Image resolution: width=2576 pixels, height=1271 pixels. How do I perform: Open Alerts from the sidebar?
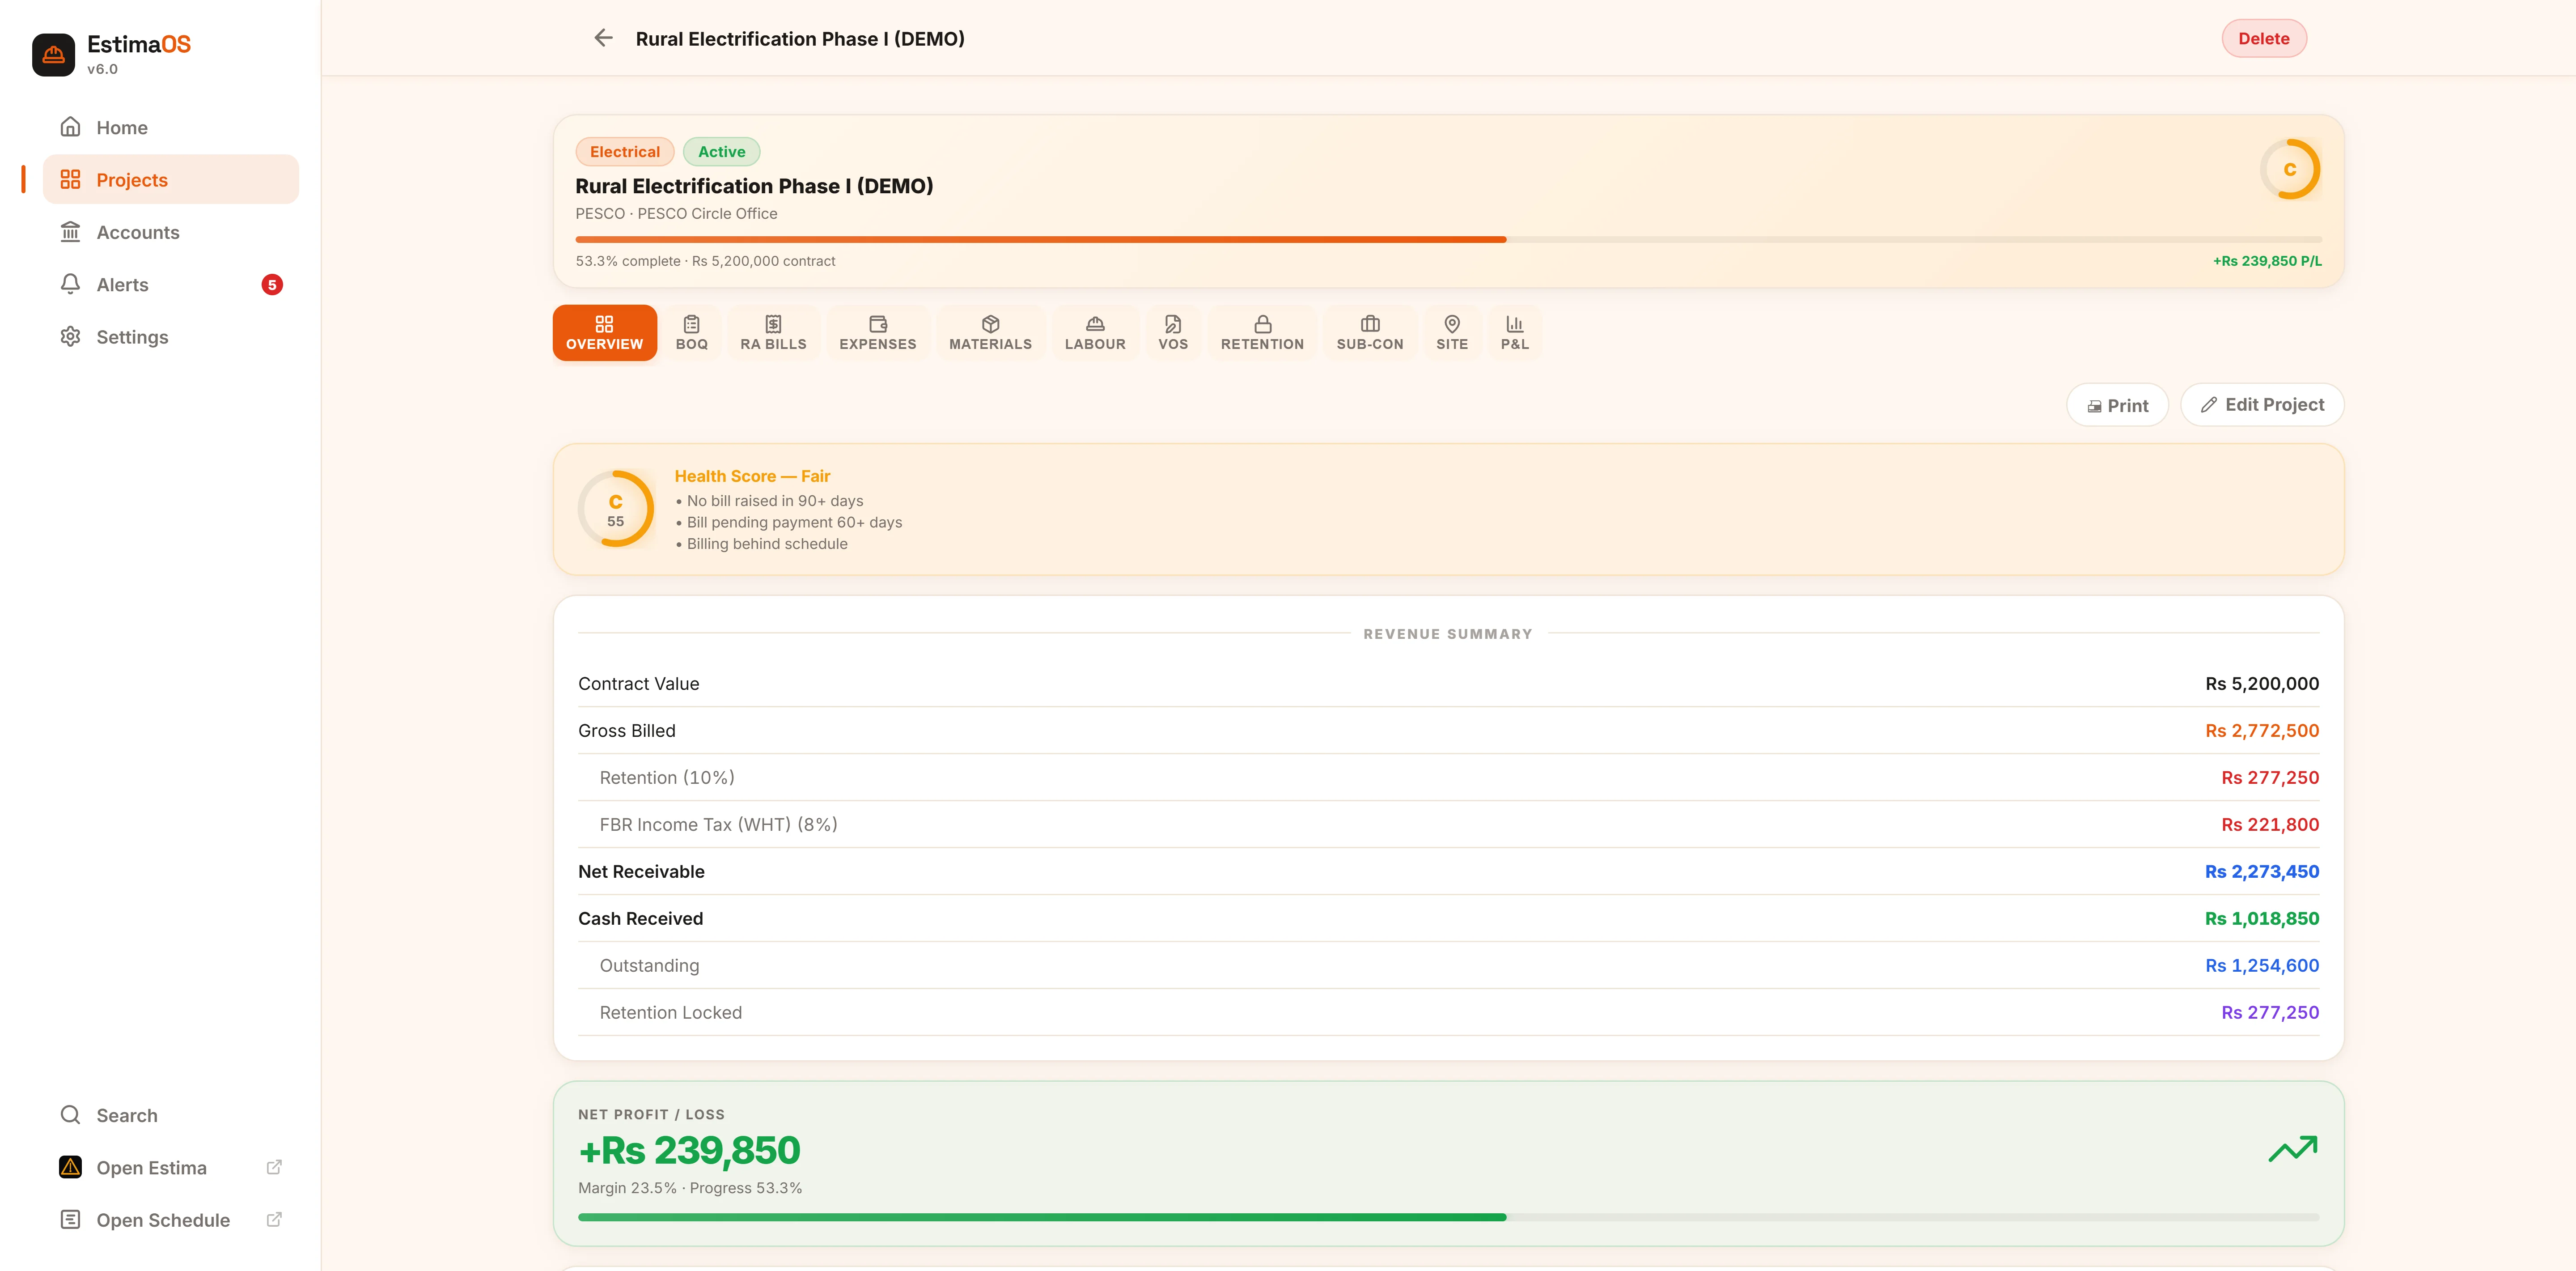171,284
